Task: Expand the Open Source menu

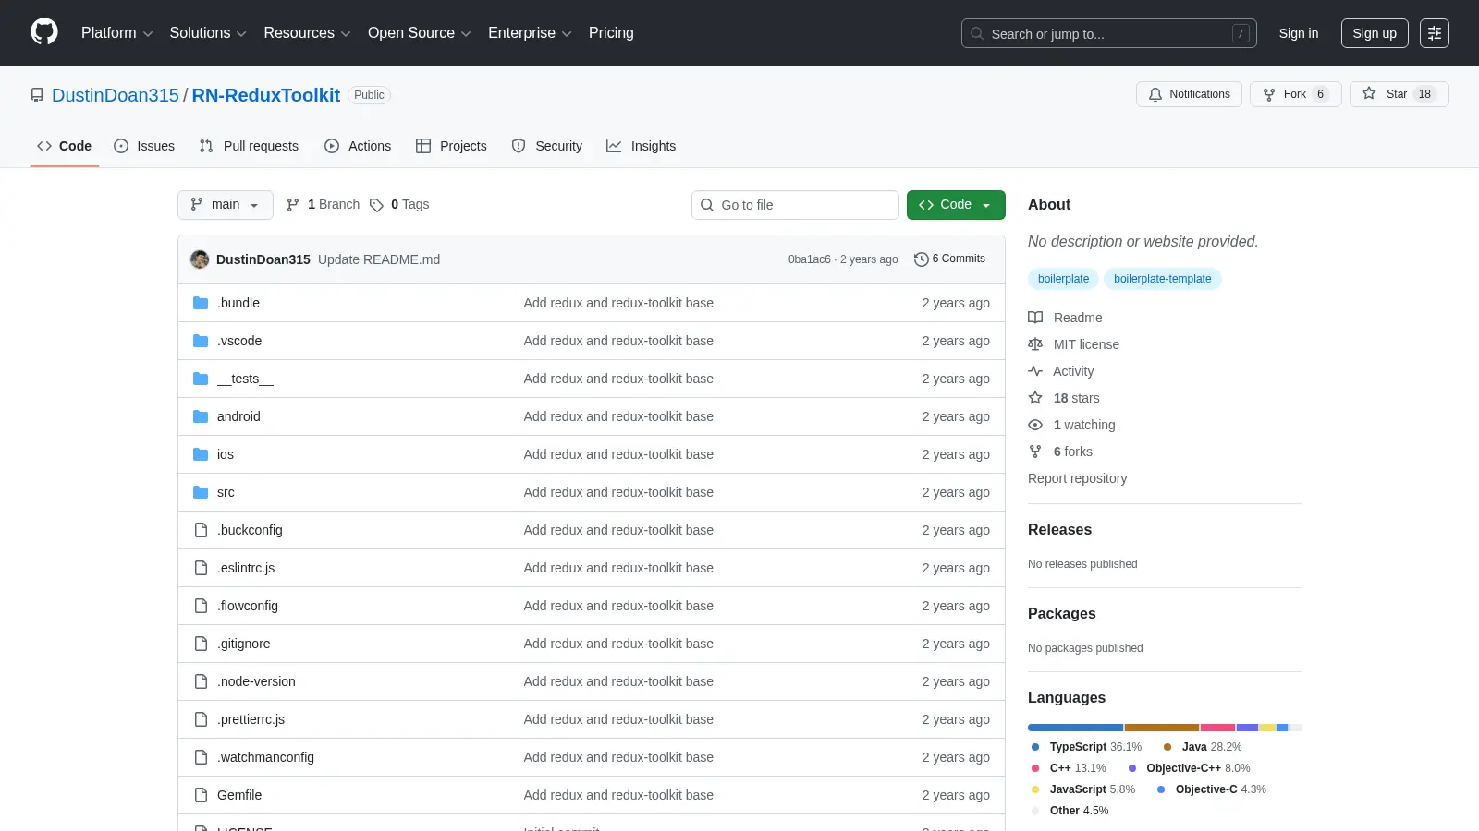Action: pos(420,33)
